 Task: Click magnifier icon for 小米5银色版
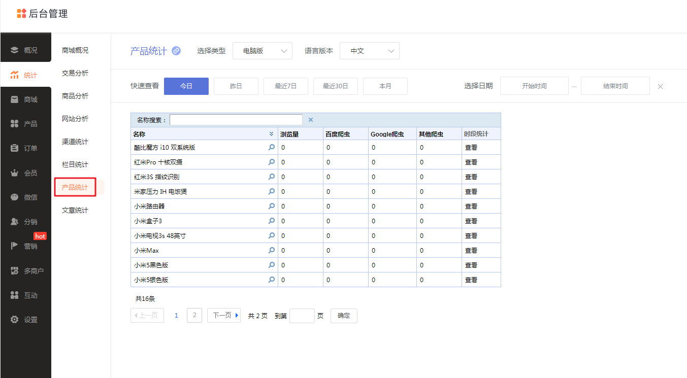click(272, 280)
